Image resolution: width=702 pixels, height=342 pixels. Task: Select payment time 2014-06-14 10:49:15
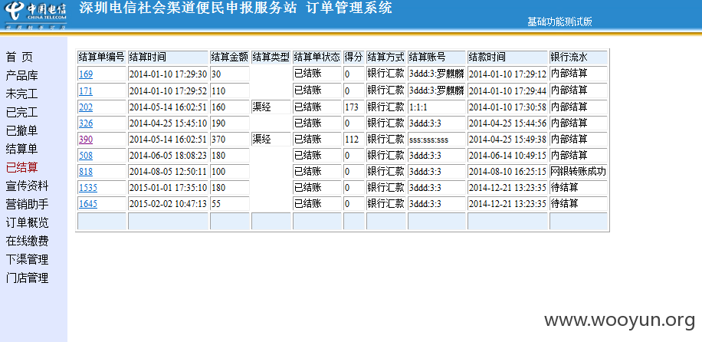click(507, 156)
